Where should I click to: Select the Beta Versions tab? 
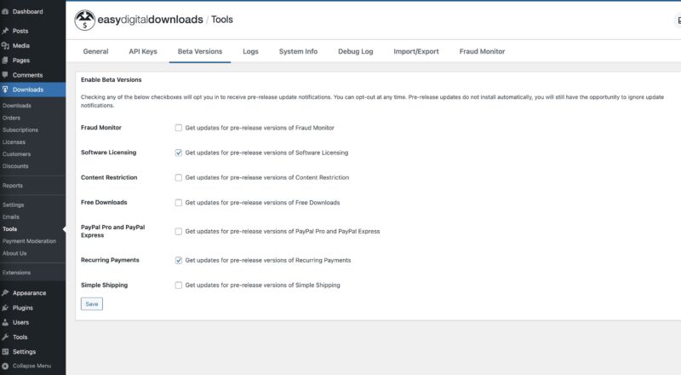coord(200,51)
